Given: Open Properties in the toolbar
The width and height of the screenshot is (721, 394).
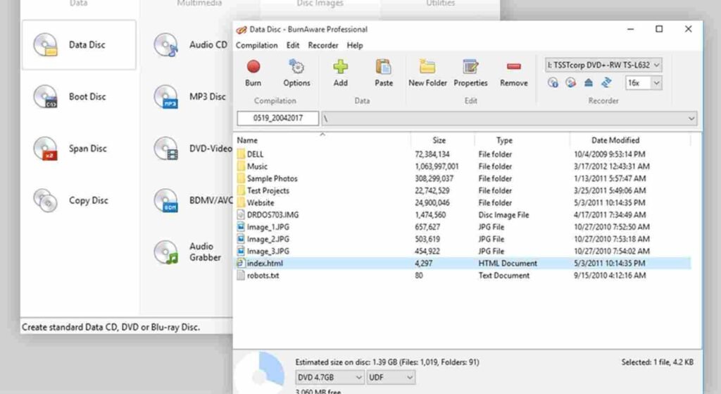Looking at the screenshot, I should click(x=470, y=73).
